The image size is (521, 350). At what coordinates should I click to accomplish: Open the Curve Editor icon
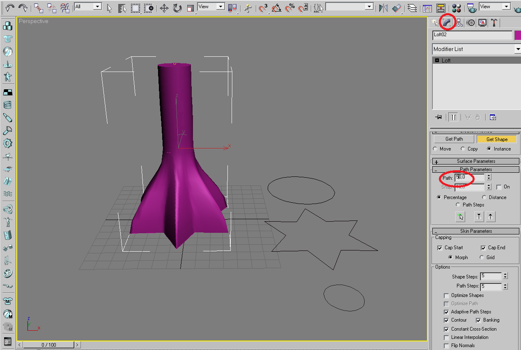[x=427, y=8]
